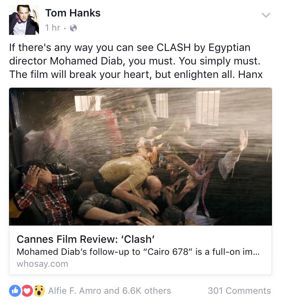Viewport: 281px width, 302px height.
Task: Click the Tom Hanks name link
Action: (x=73, y=13)
